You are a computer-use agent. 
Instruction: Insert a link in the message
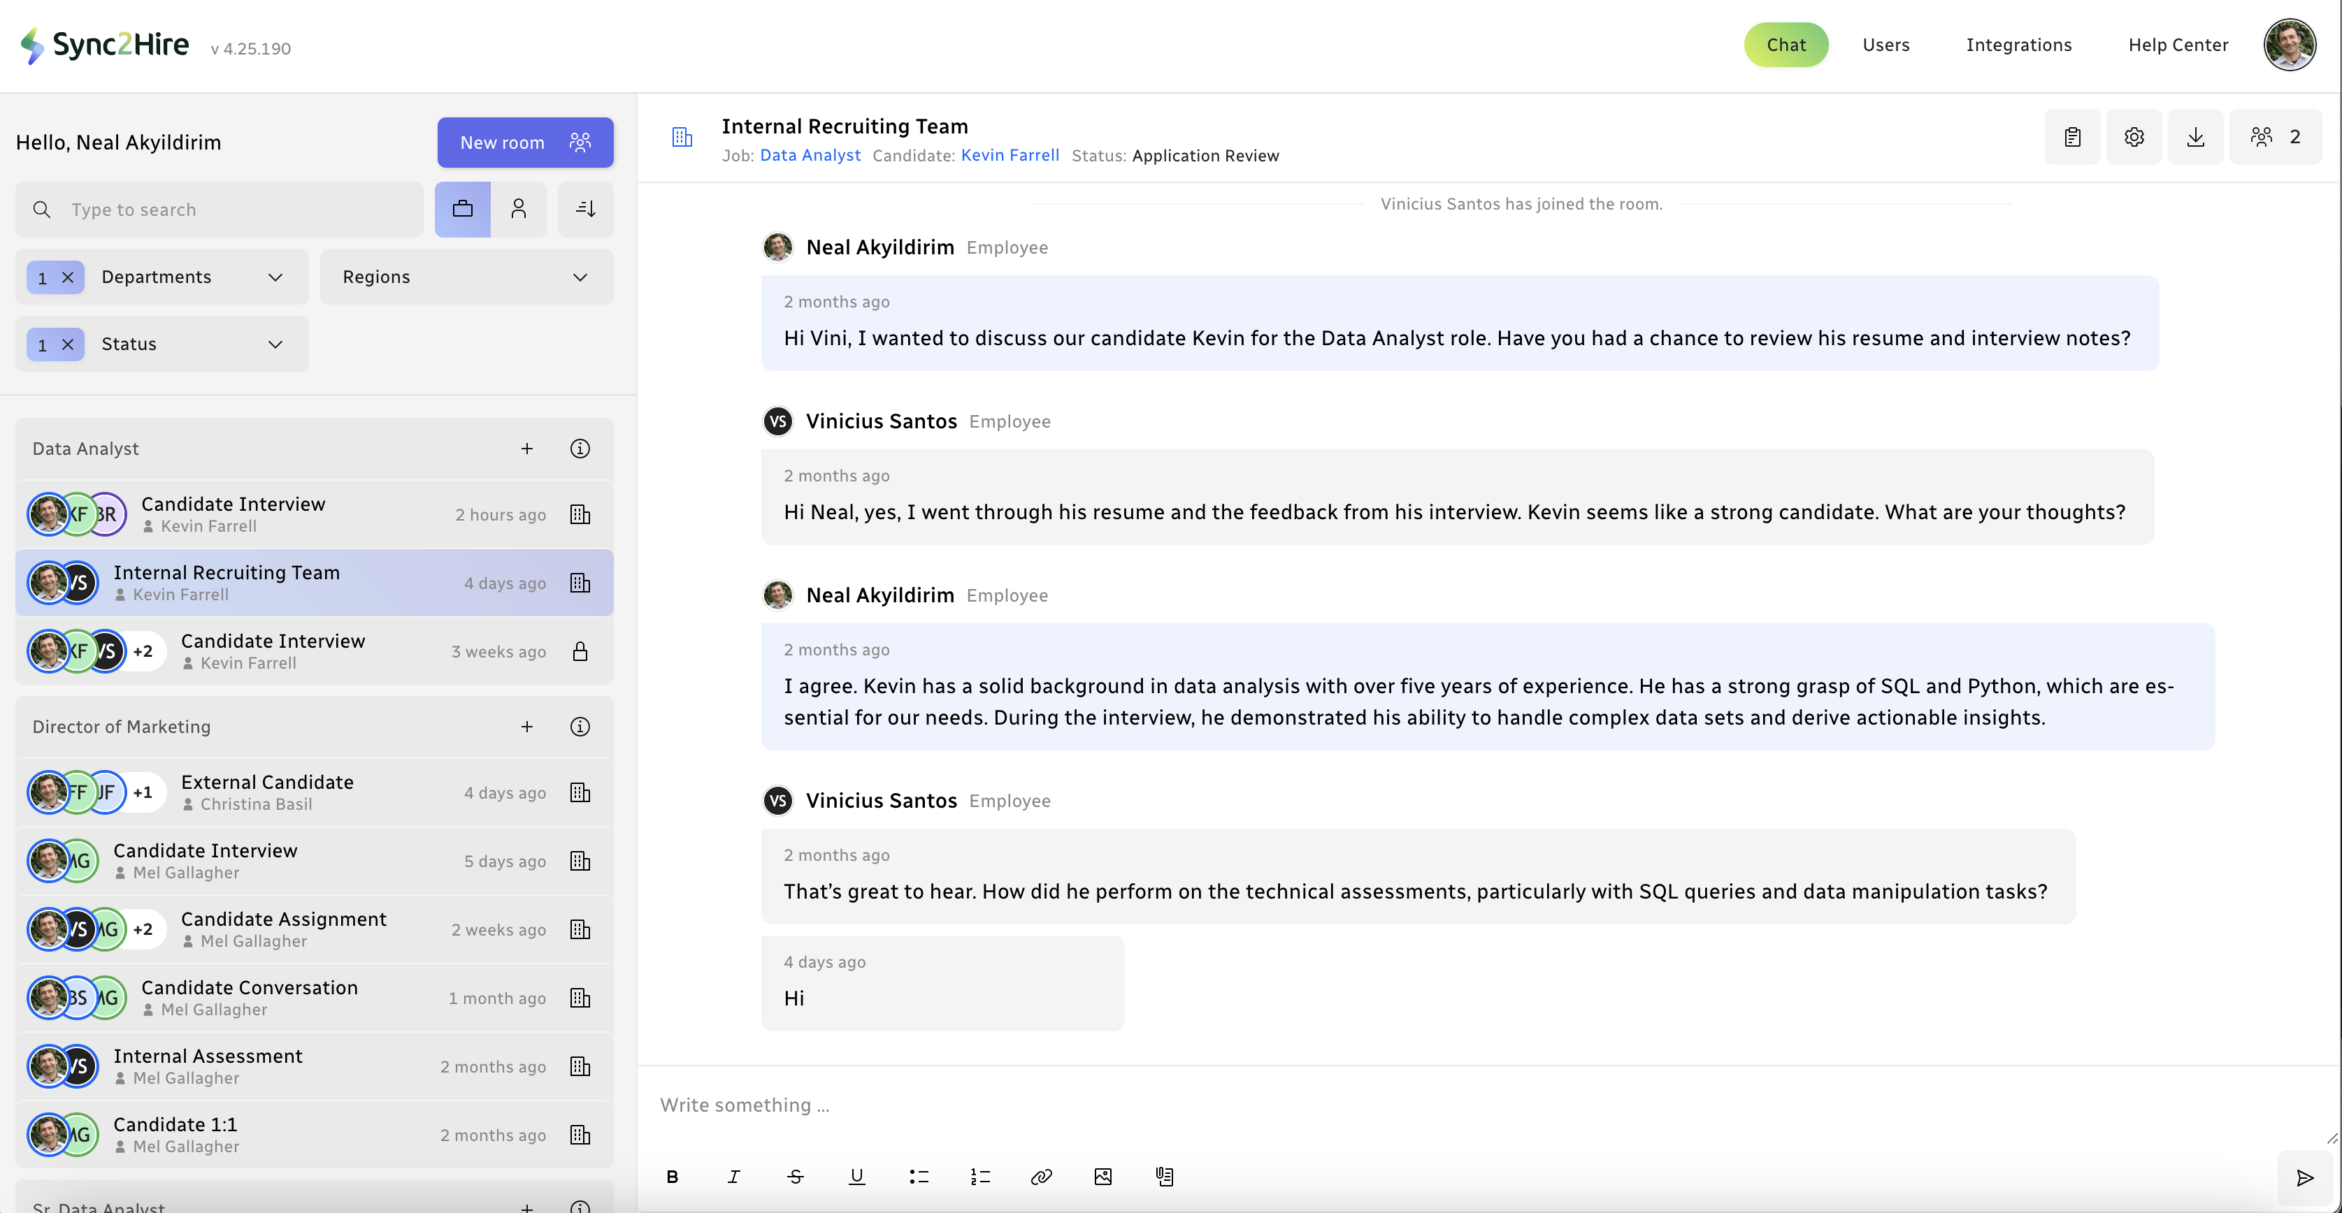1041,1177
